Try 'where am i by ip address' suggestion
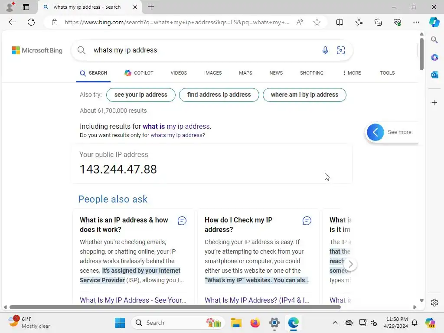 (304, 95)
